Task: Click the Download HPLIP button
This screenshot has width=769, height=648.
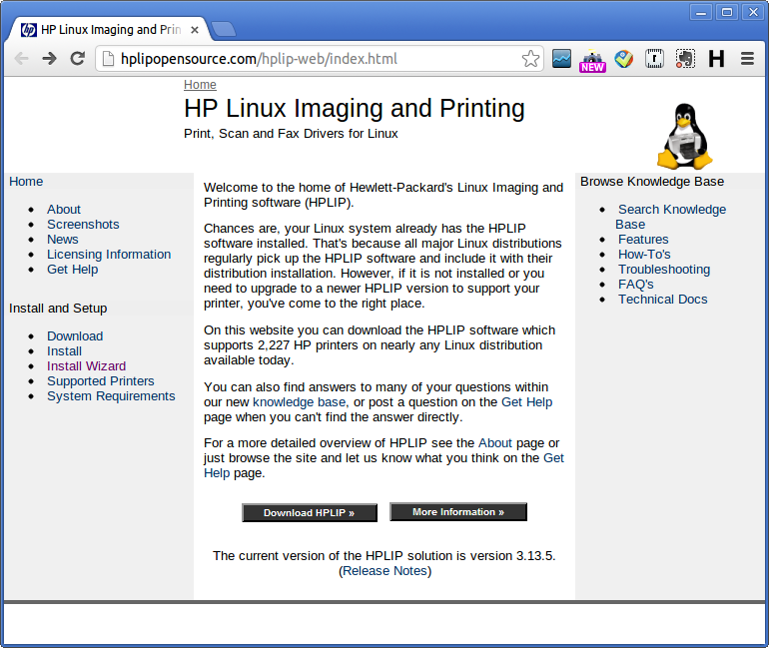Action: coord(310,513)
